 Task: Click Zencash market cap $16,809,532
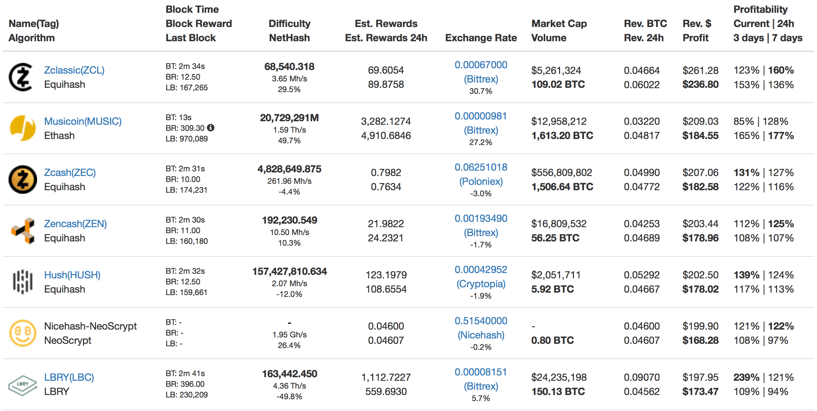click(559, 224)
